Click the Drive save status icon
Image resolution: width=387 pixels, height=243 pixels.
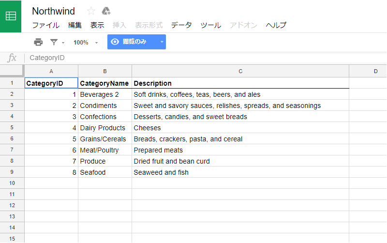click(106, 11)
